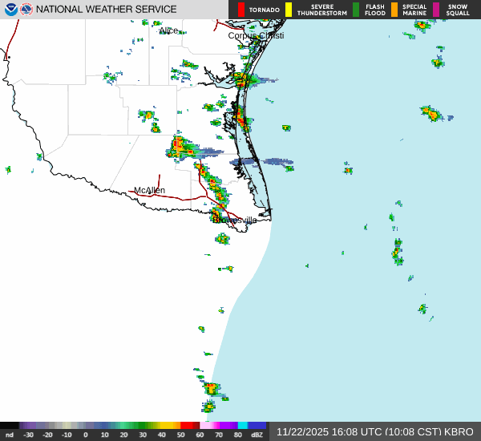Click the radar timestamp with KBRO
The width and height of the screenshot is (481, 441).
374,431
